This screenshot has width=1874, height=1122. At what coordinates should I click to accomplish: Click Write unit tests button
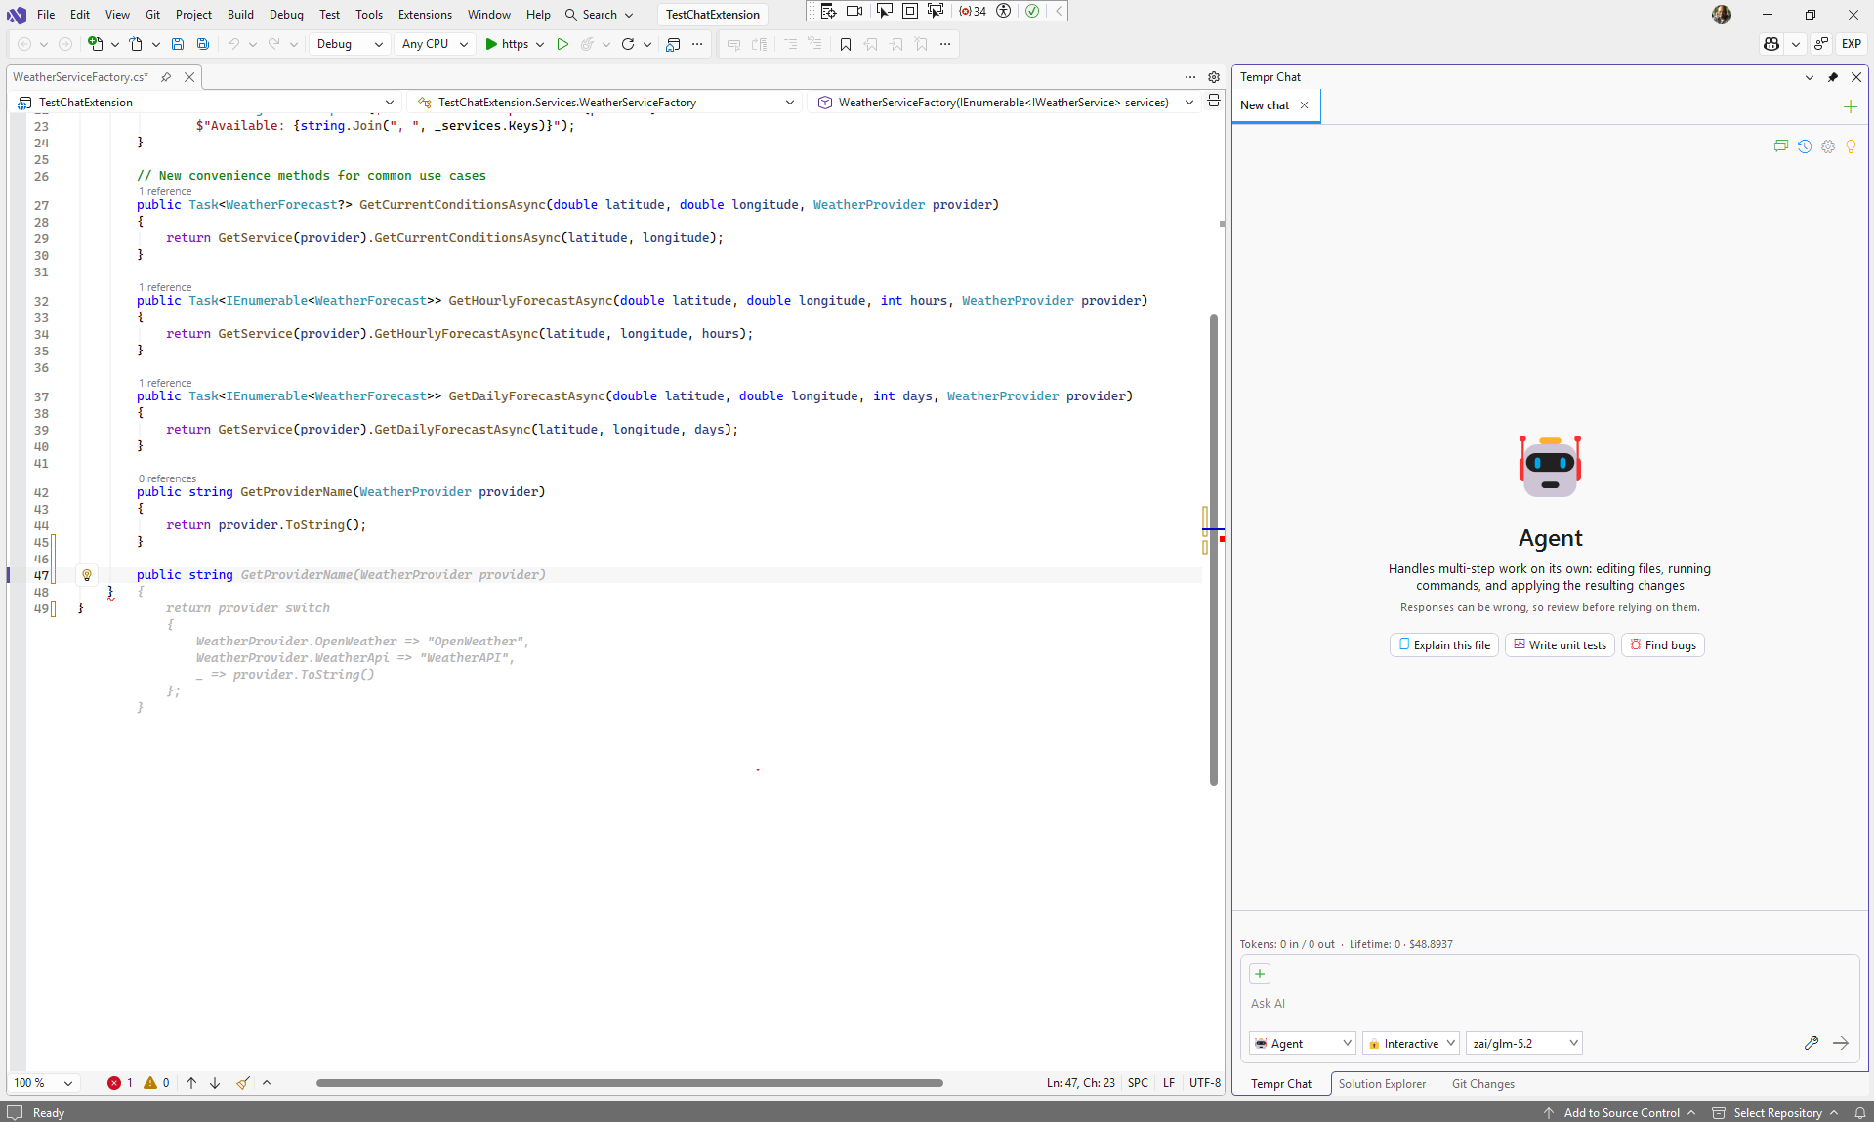coord(1560,645)
